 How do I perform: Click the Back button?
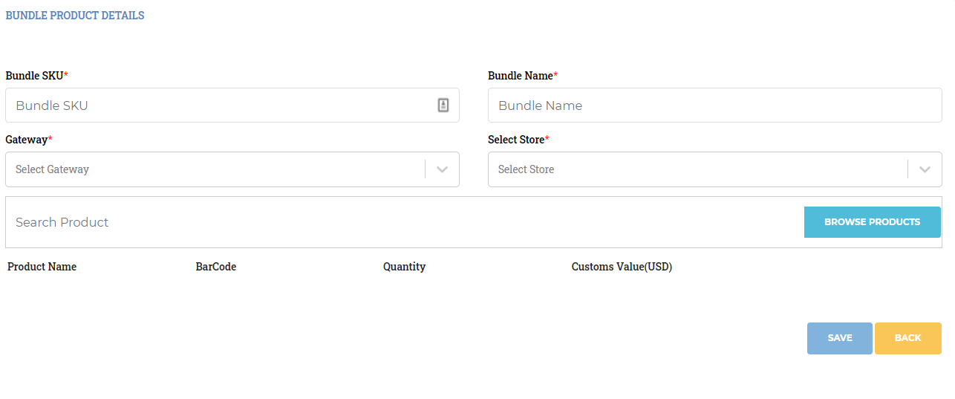(908, 338)
